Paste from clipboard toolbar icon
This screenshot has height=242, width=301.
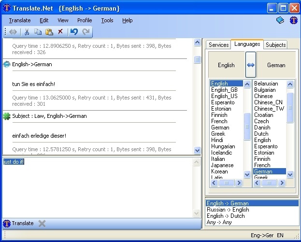click(49, 32)
